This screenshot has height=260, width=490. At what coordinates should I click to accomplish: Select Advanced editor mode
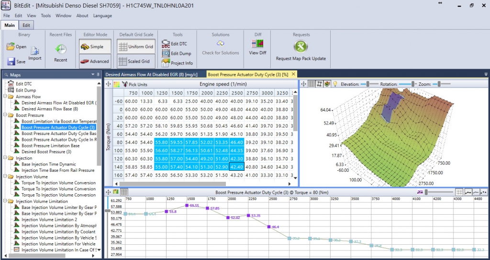95,62
